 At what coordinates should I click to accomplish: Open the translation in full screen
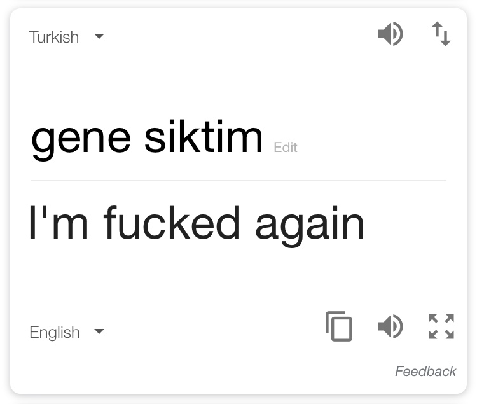tap(441, 326)
